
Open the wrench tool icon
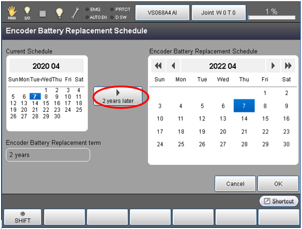coord(75,13)
